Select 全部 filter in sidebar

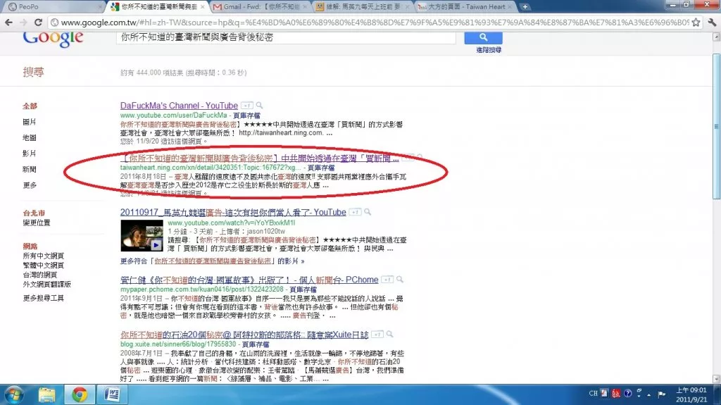point(30,106)
